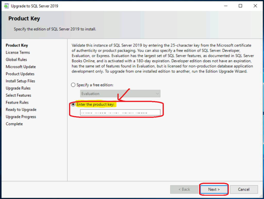The height and width of the screenshot is (199, 264).
Task: Click the Next > button
Action: click(x=214, y=189)
